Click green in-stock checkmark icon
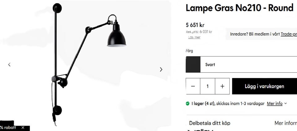Image resolution: width=297 pixels, height=131 pixels. (187, 104)
